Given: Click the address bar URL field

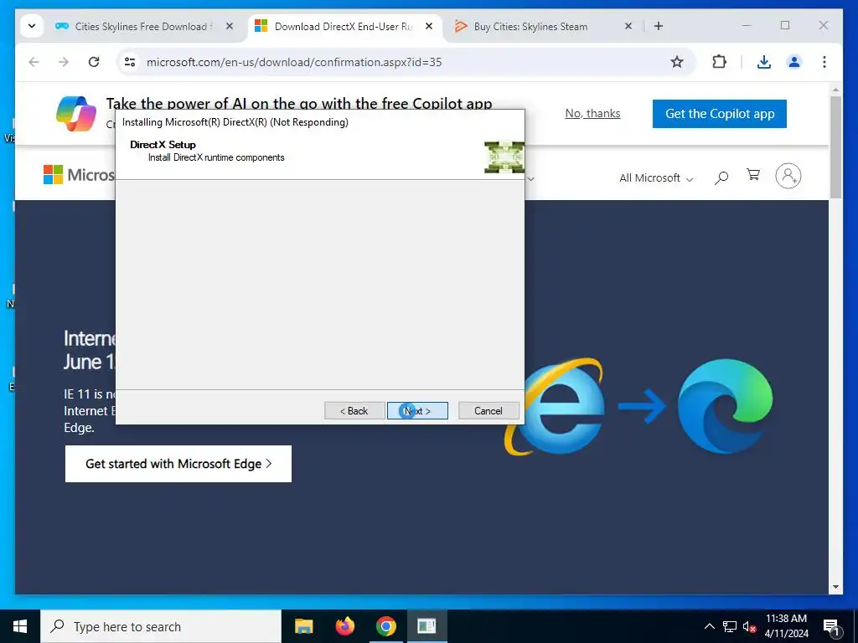Looking at the screenshot, I should pyautogui.click(x=405, y=62).
